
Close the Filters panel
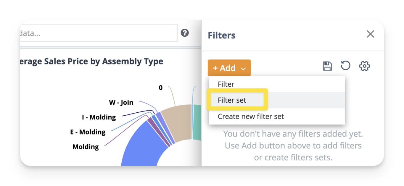[370, 34]
